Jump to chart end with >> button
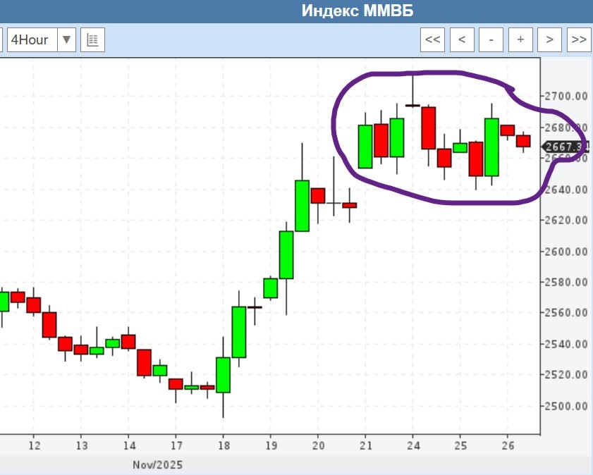 point(579,39)
